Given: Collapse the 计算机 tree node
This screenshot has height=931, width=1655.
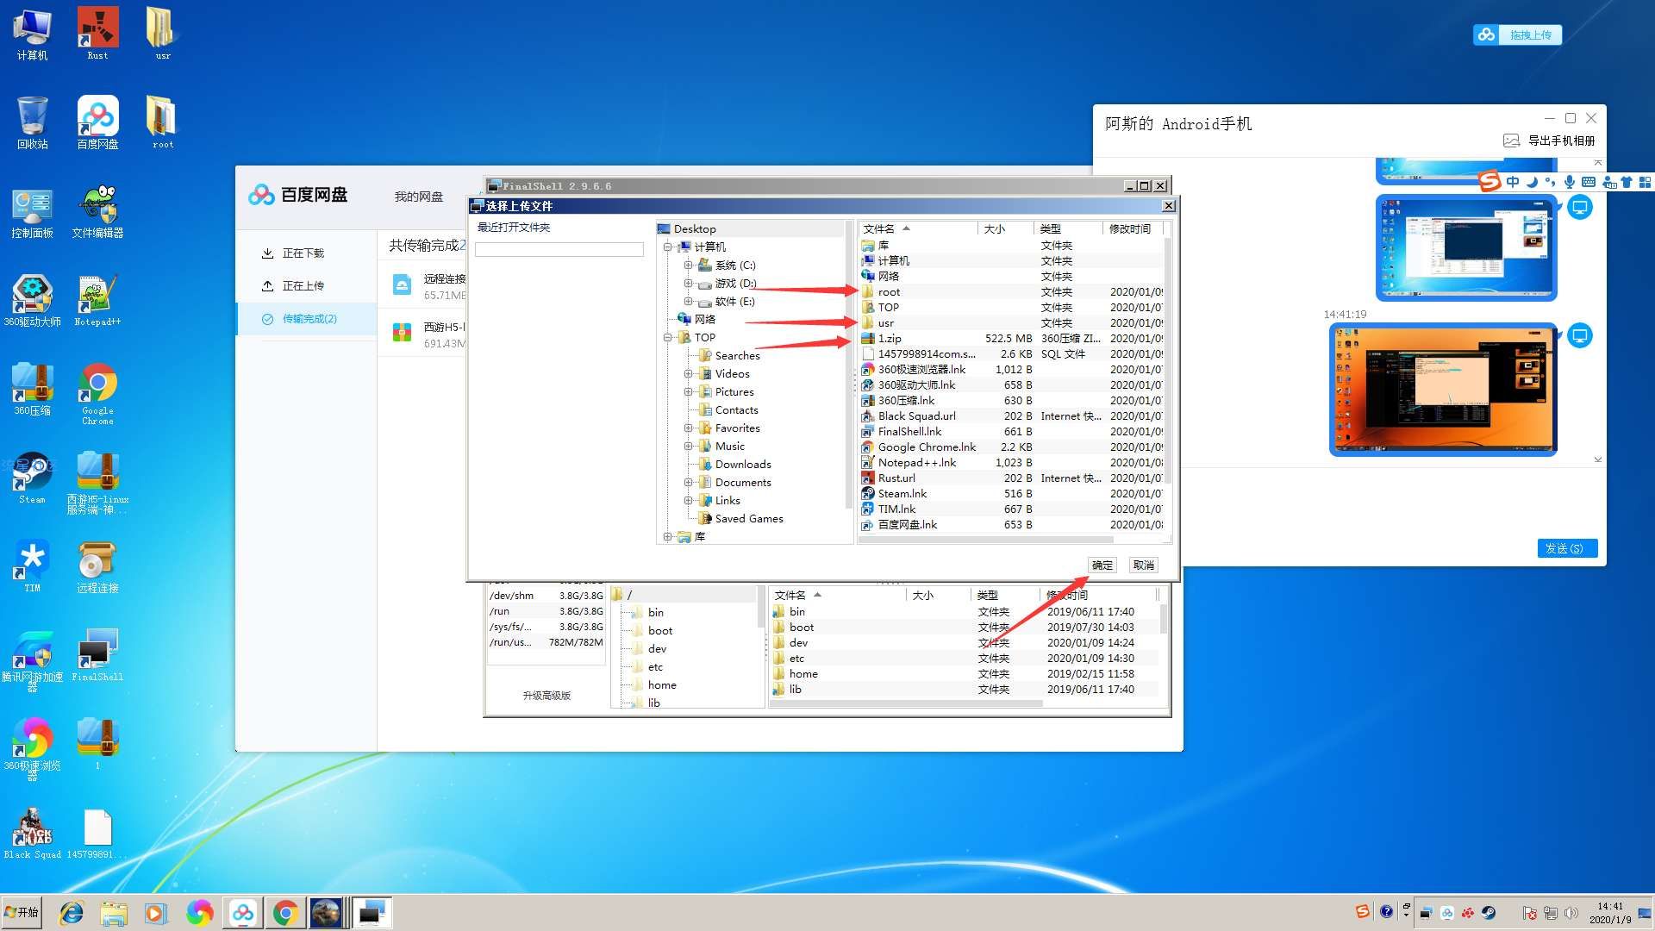Looking at the screenshot, I should pyautogui.click(x=667, y=247).
